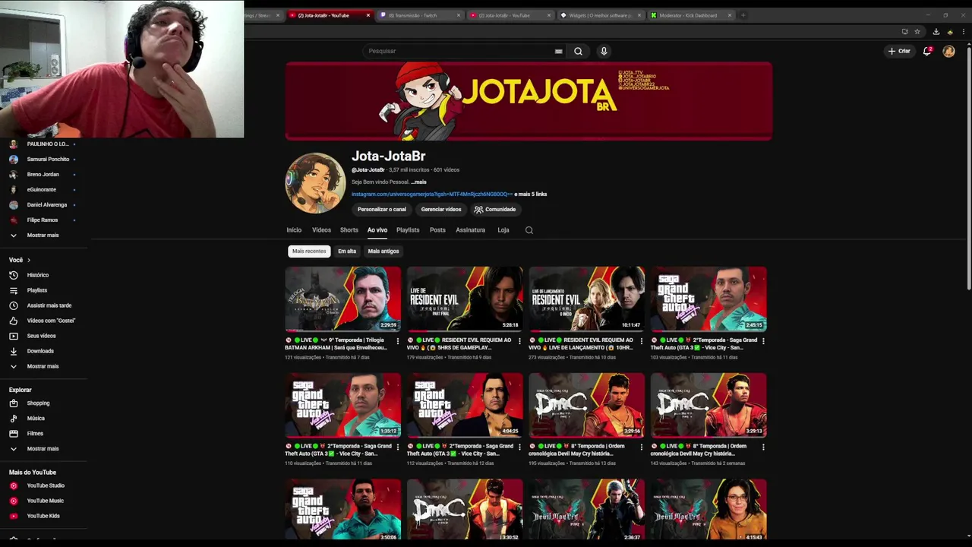Open Filmes in the Explorar section
Screen dimensions: 972x547
click(x=35, y=434)
